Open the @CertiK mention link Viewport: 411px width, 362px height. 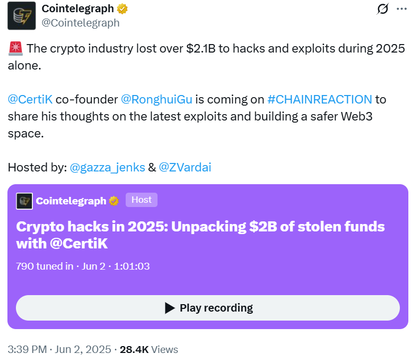click(31, 99)
